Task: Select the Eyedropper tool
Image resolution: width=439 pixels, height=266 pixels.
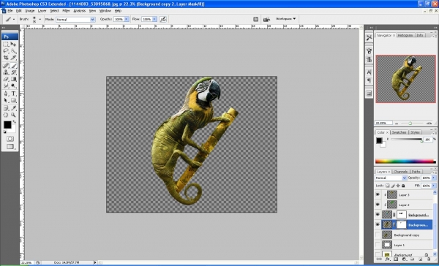Action: pos(13,108)
